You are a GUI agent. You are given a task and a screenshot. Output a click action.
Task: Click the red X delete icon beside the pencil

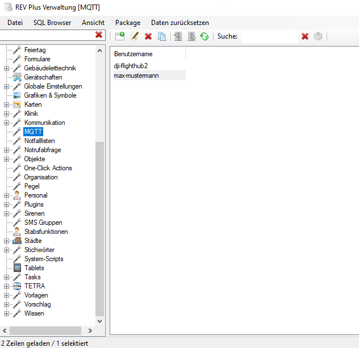(x=148, y=36)
